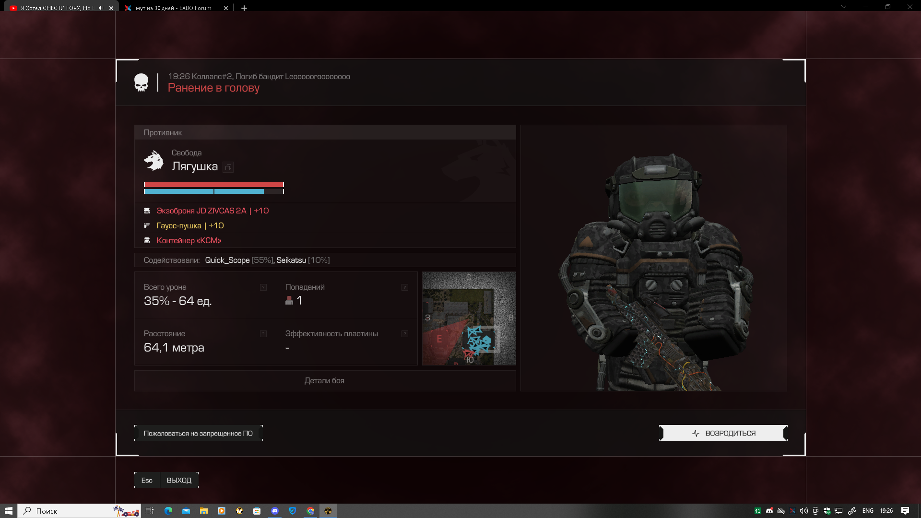Open the Mail app from the taskbar
The height and width of the screenshot is (518, 921).
click(186, 511)
